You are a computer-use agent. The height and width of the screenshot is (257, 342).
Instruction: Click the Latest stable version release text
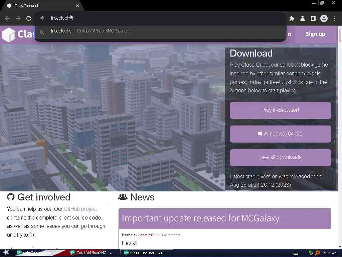pyautogui.click(x=276, y=180)
